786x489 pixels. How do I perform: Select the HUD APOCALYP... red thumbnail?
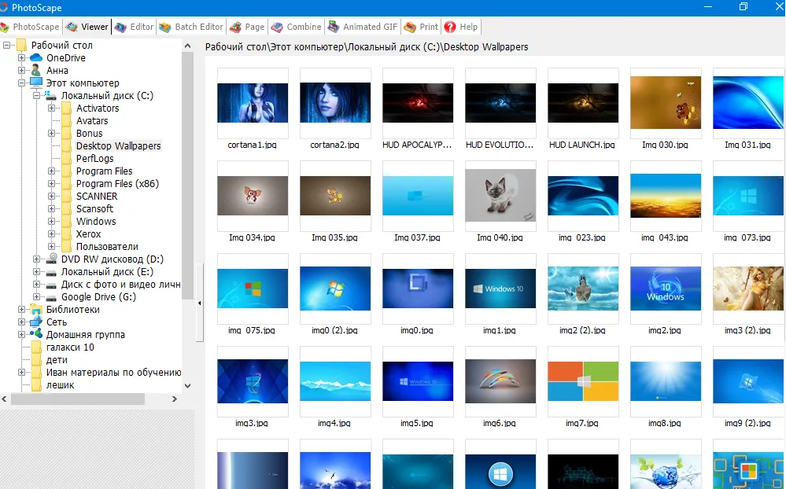(x=418, y=103)
